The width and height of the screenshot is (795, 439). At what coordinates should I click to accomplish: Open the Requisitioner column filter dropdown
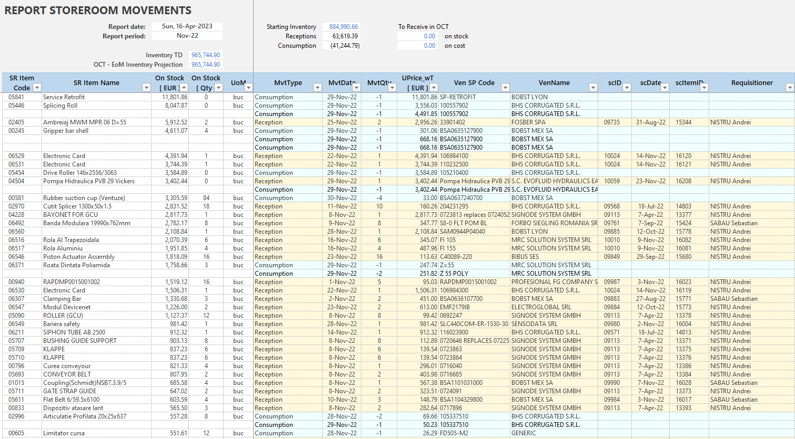(789, 88)
